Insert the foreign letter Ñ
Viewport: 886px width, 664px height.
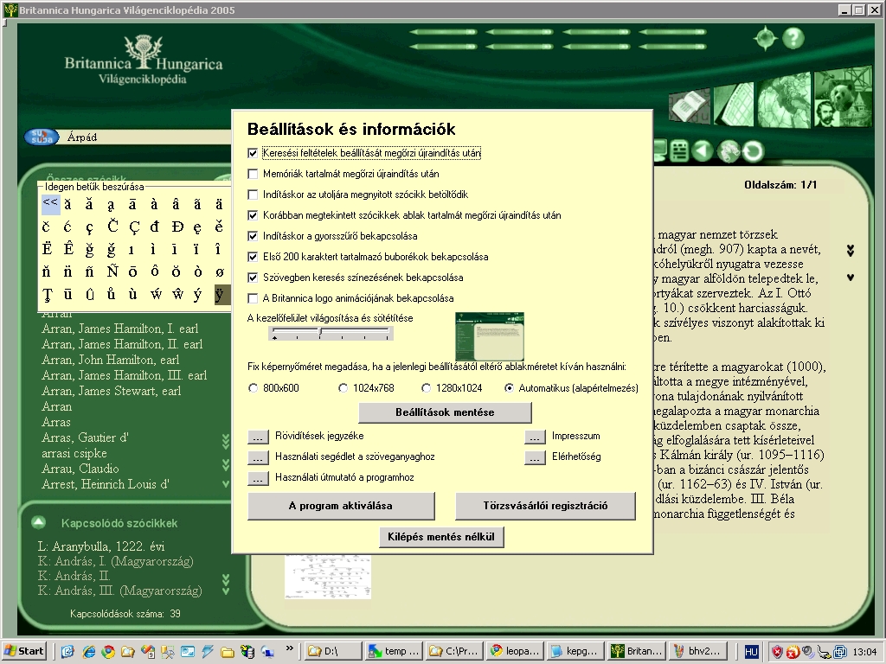click(x=112, y=271)
